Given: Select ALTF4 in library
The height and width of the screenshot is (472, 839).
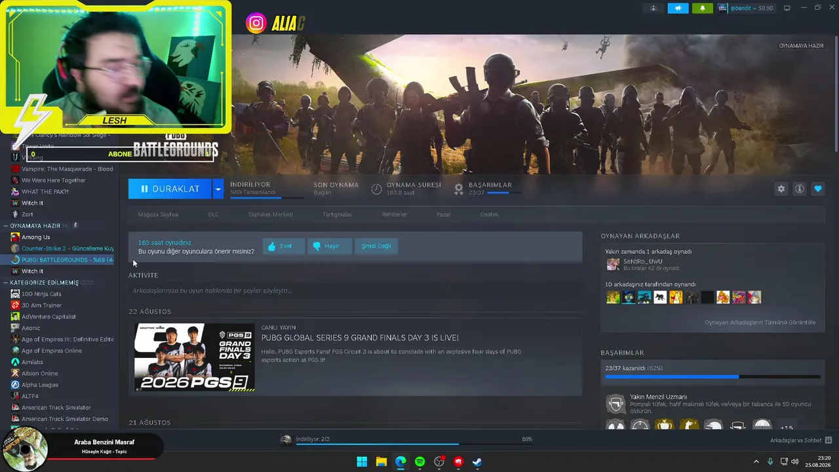Looking at the screenshot, I should click(x=30, y=396).
